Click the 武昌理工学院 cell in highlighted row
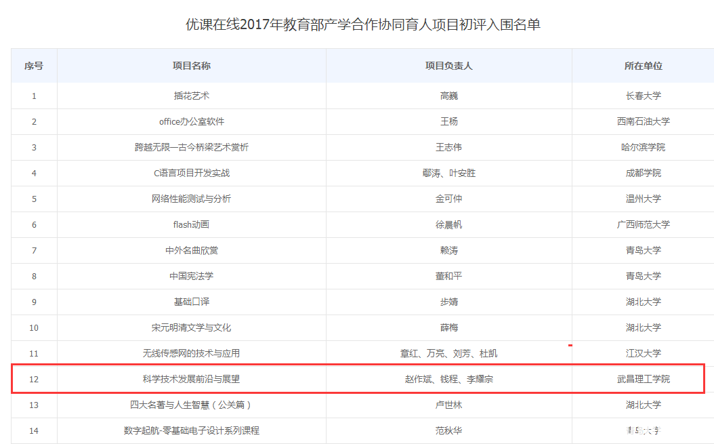Screen dimensions: 714x444 643,379
